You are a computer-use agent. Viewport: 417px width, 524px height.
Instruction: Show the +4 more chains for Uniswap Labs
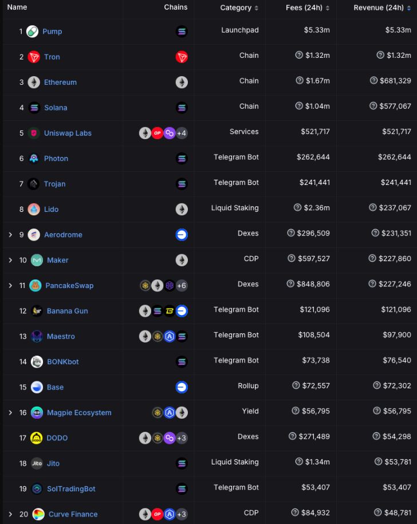click(182, 133)
